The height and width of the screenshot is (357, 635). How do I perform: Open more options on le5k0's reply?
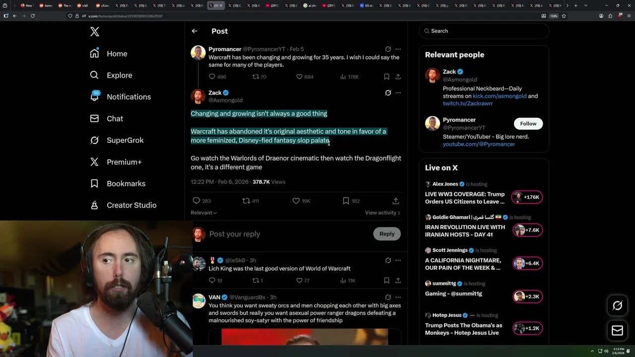[398, 260]
